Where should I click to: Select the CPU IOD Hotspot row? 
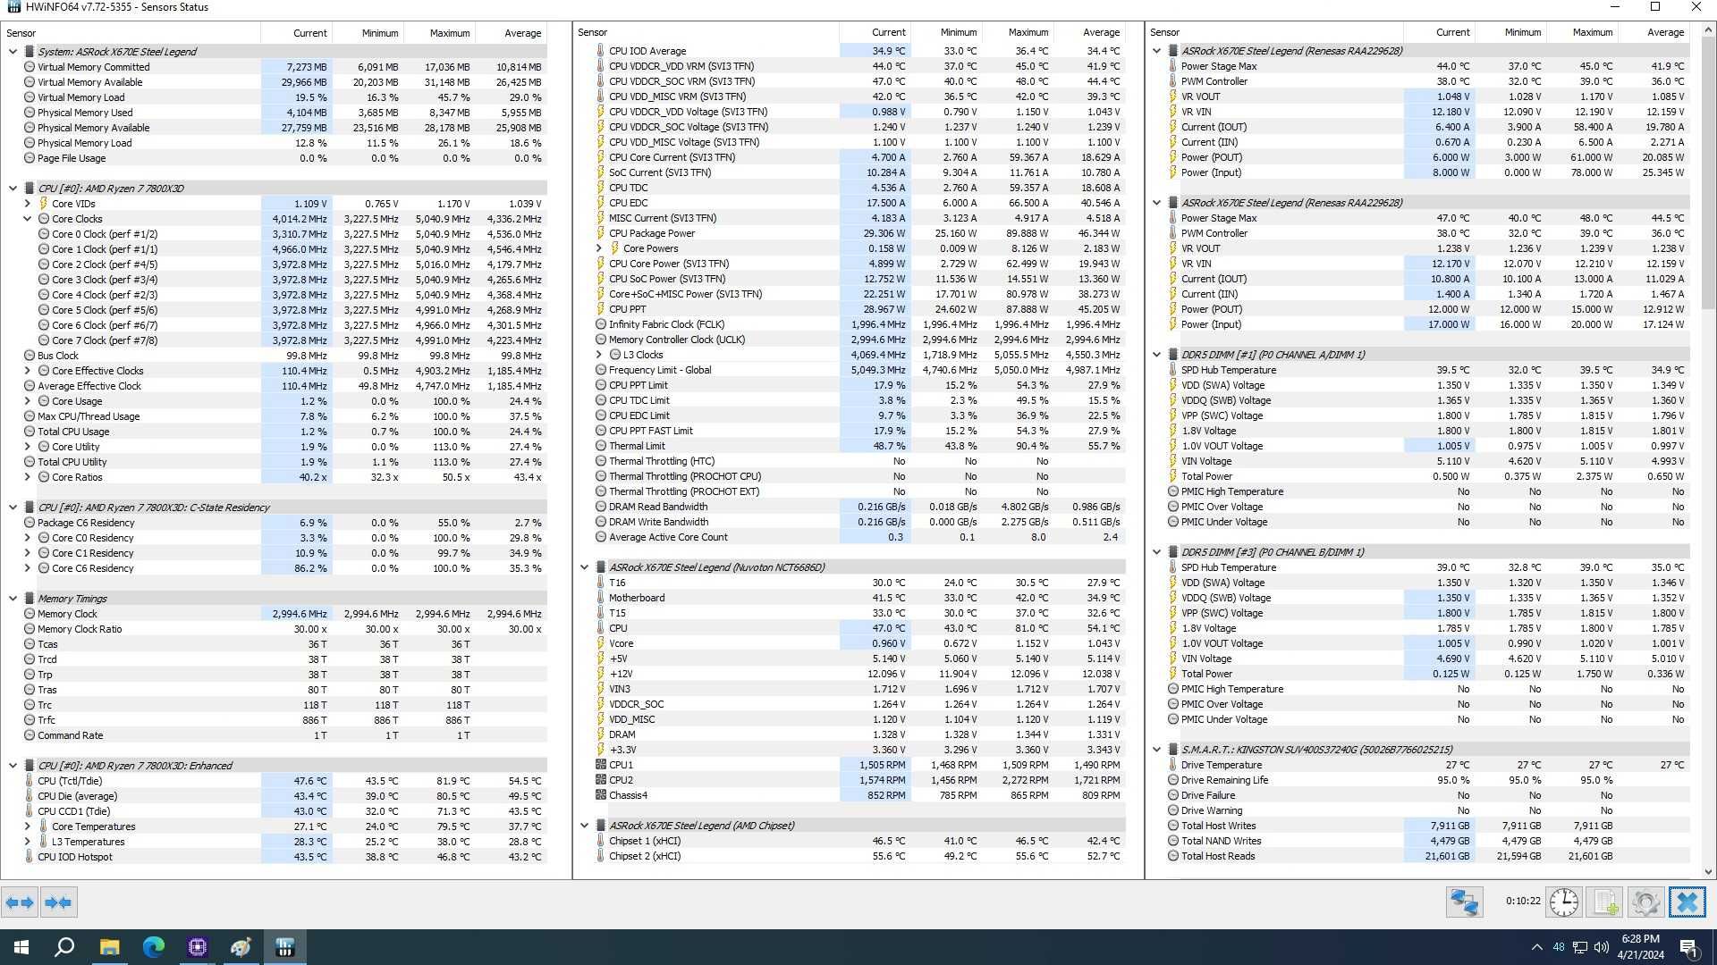click(x=276, y=857)
